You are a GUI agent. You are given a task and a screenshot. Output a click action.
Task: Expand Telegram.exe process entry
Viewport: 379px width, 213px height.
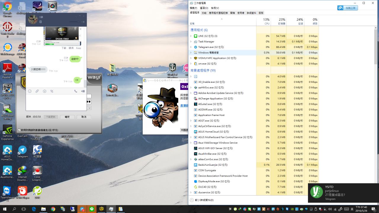pyautogui.click(x=191, y=47)
